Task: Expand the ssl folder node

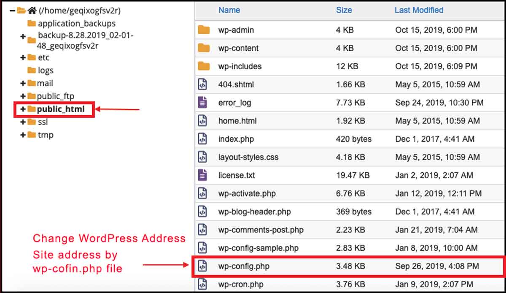Action: click(x=23, y=122)
